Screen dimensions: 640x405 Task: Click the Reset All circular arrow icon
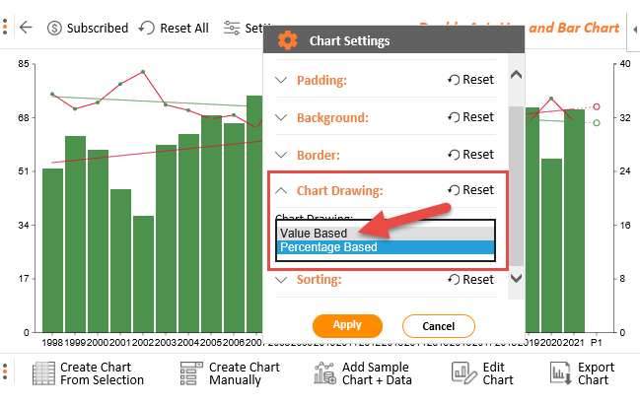click(147, 28)
